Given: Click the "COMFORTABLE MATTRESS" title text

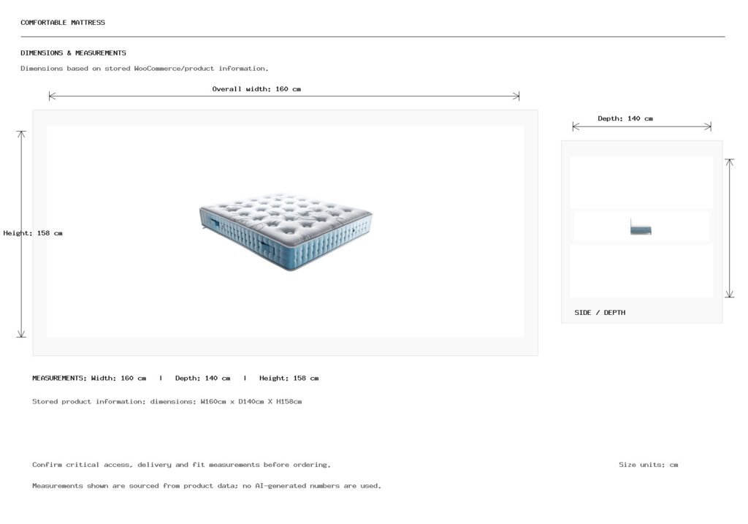Looking at the screenshot, I should 63,23.
